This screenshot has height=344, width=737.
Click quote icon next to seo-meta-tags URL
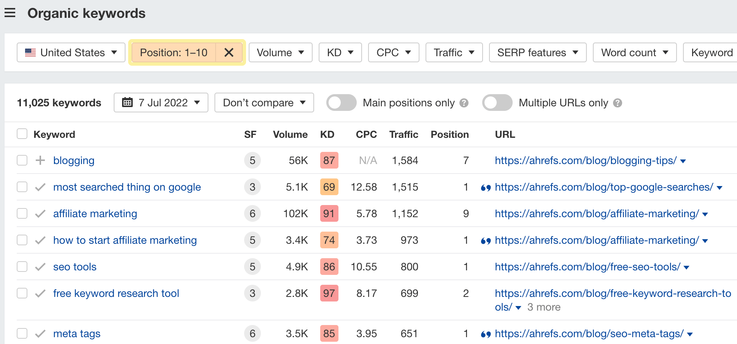click(486, 333)
